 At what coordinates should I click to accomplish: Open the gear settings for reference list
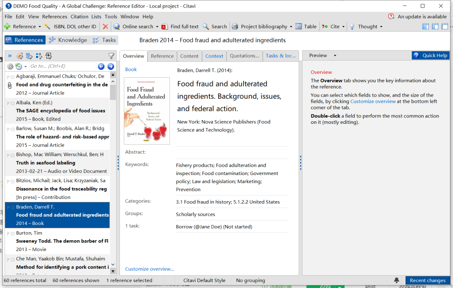[x=10, y=66]
